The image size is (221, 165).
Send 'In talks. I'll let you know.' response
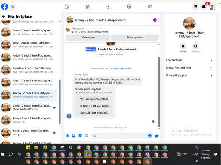pos(94,106)
